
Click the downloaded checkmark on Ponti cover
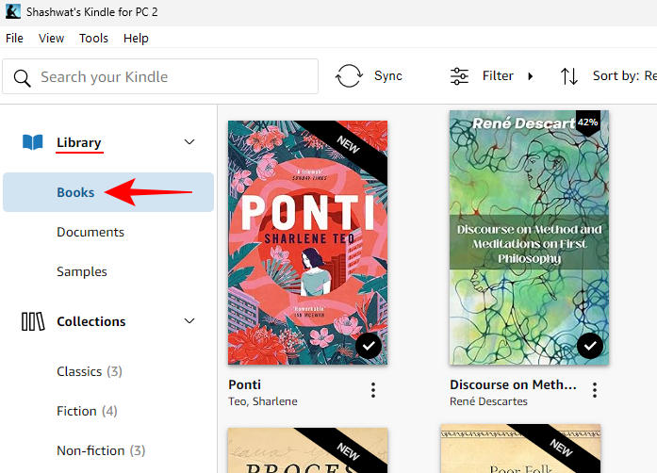pos(369,346)
